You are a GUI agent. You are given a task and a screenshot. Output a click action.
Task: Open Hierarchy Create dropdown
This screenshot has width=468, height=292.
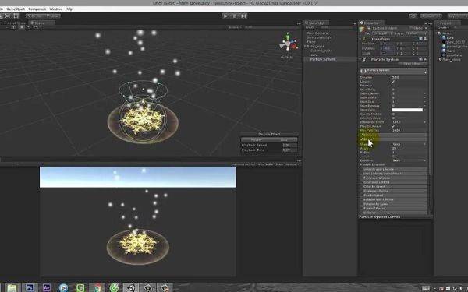pos(310,27)
